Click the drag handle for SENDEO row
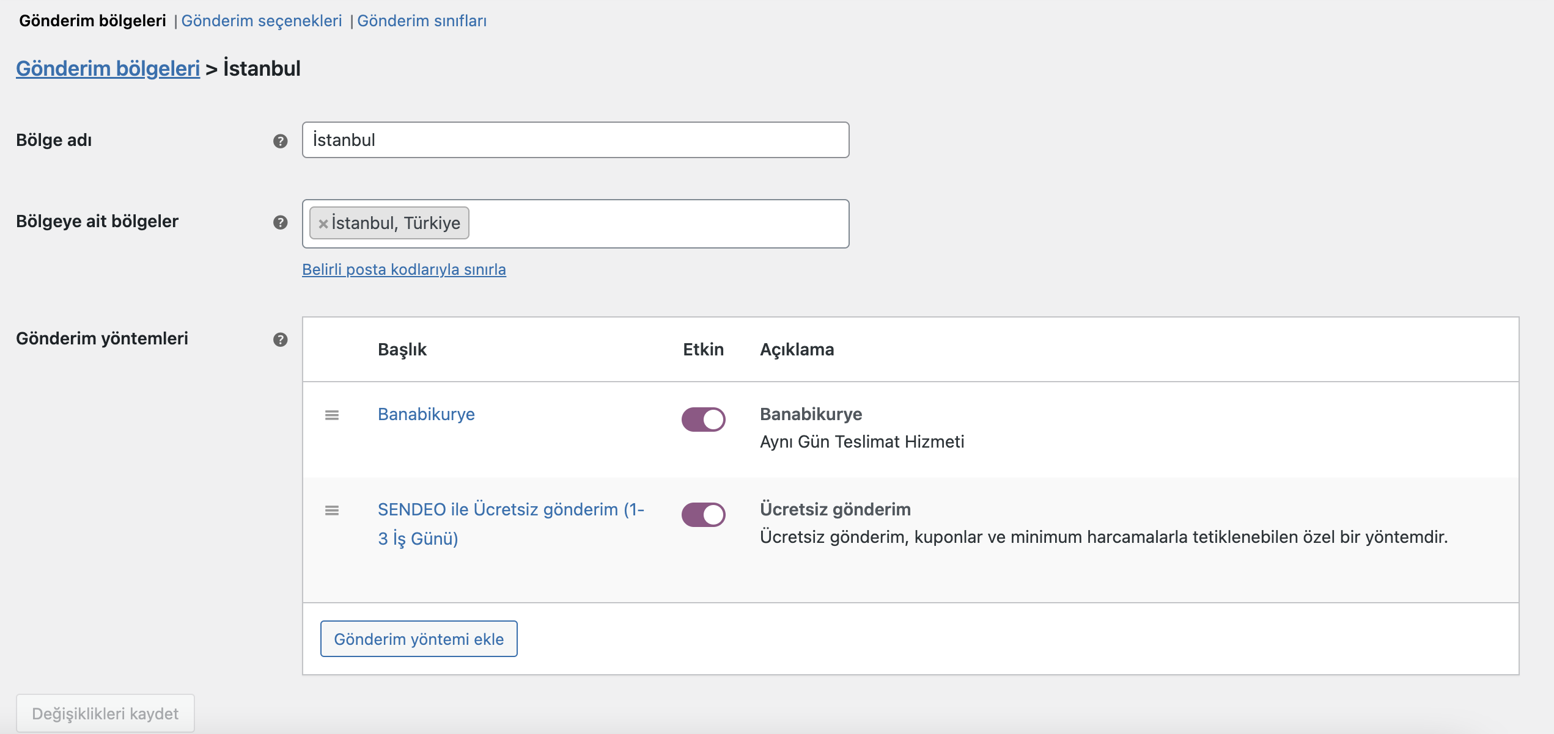 click(332, 511)
